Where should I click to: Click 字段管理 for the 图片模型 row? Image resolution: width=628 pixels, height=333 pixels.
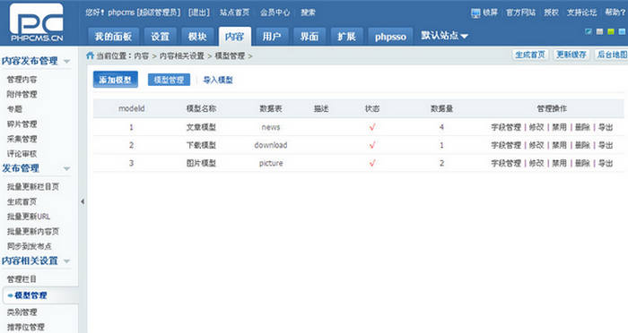pyautogui.click(x=506, y=163)
